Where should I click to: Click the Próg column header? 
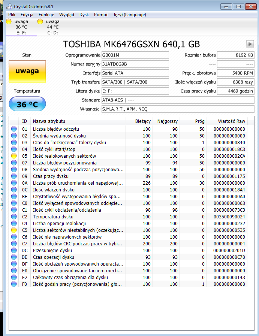193,121
